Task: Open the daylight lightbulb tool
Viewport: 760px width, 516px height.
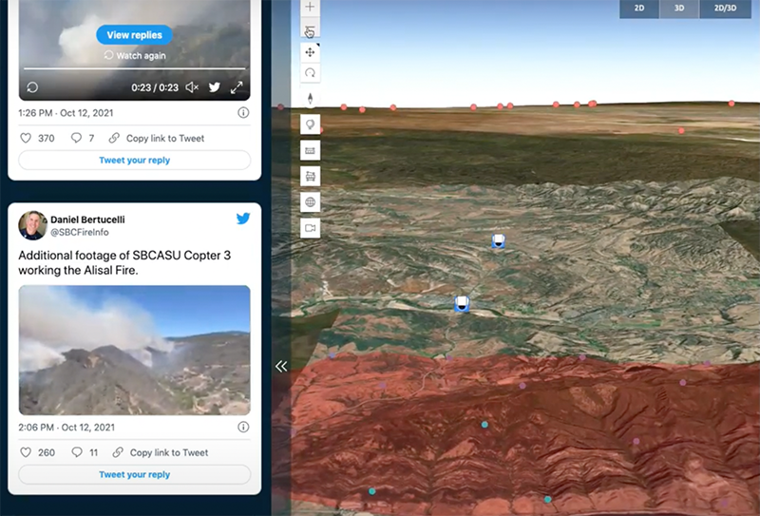Action: pyautogui.click(x=311, y=124)
